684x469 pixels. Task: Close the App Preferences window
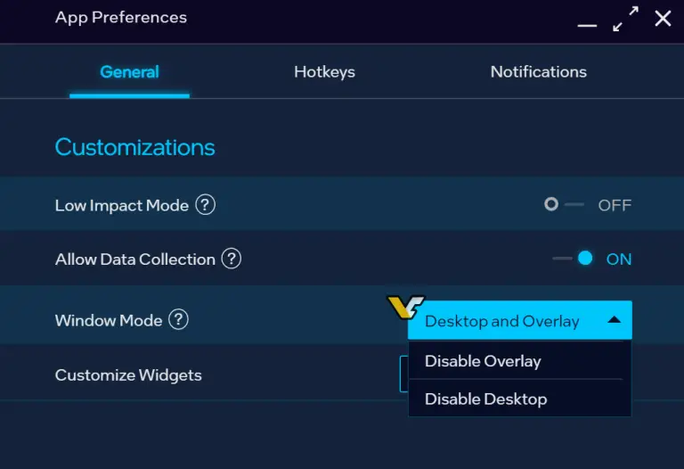click(663, 19)
